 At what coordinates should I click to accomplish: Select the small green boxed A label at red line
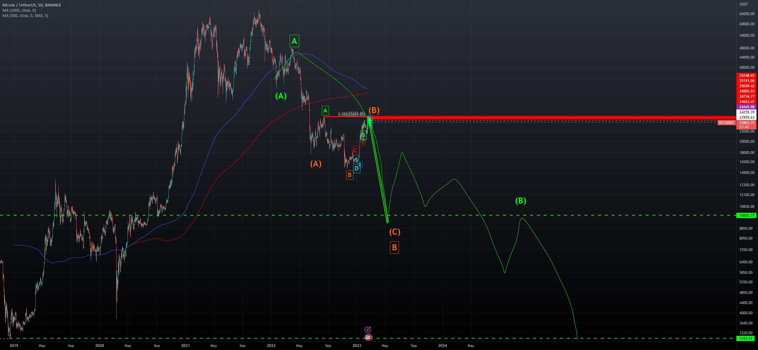pos(325,110)
